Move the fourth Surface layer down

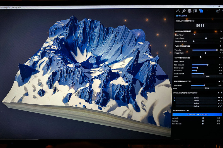point(219,106)
